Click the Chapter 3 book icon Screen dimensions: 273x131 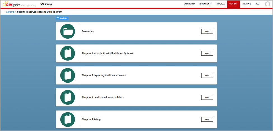[67, 97]
